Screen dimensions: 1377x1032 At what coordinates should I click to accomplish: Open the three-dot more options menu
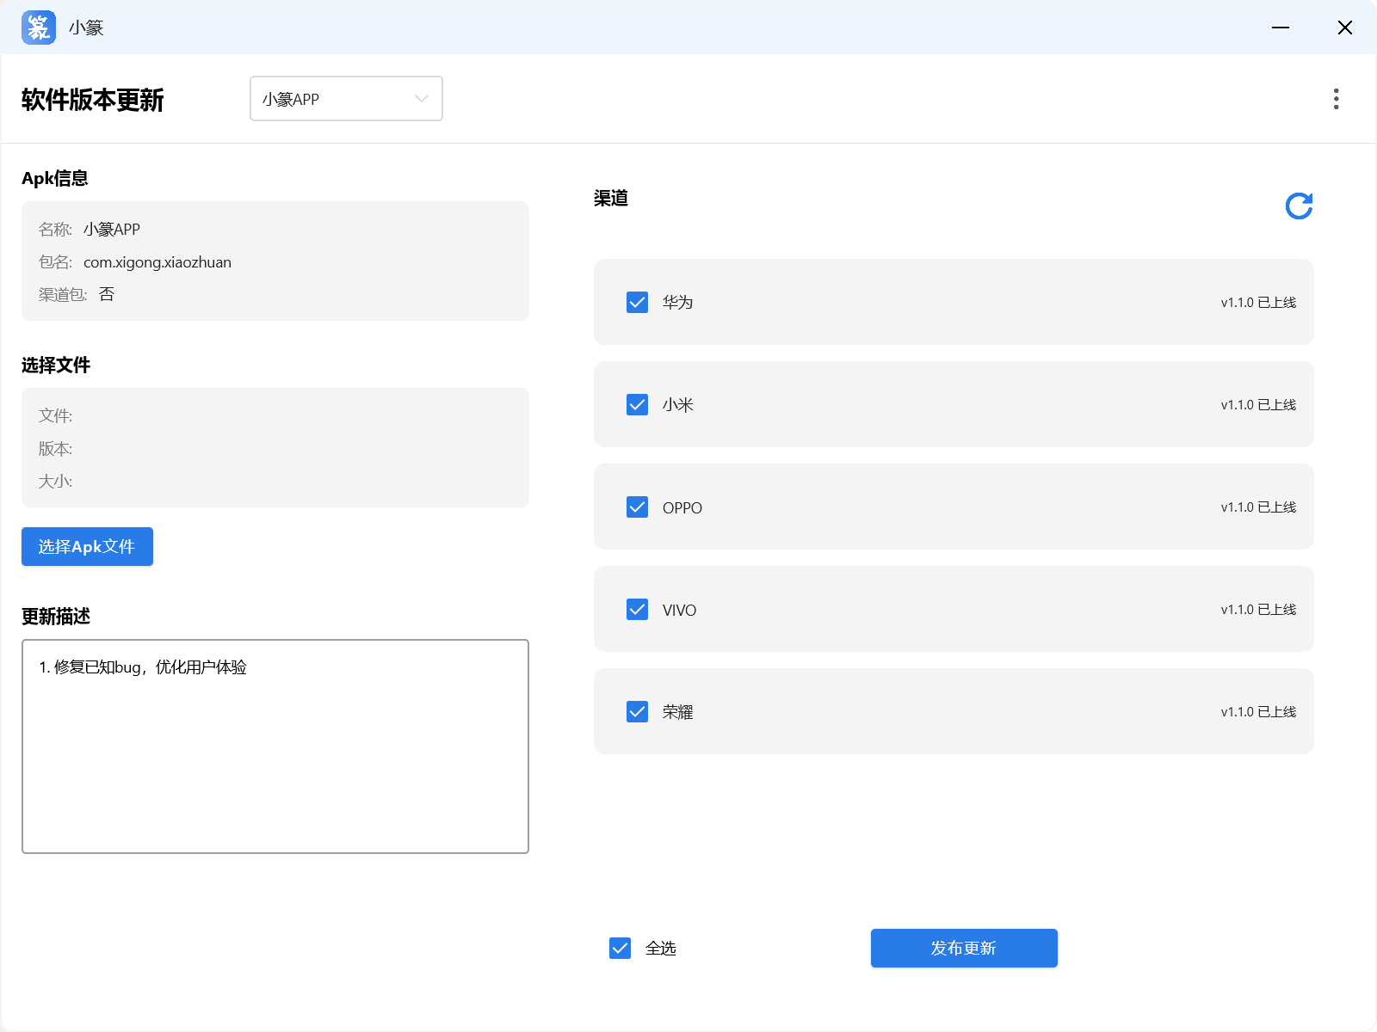pos(1336,99)
